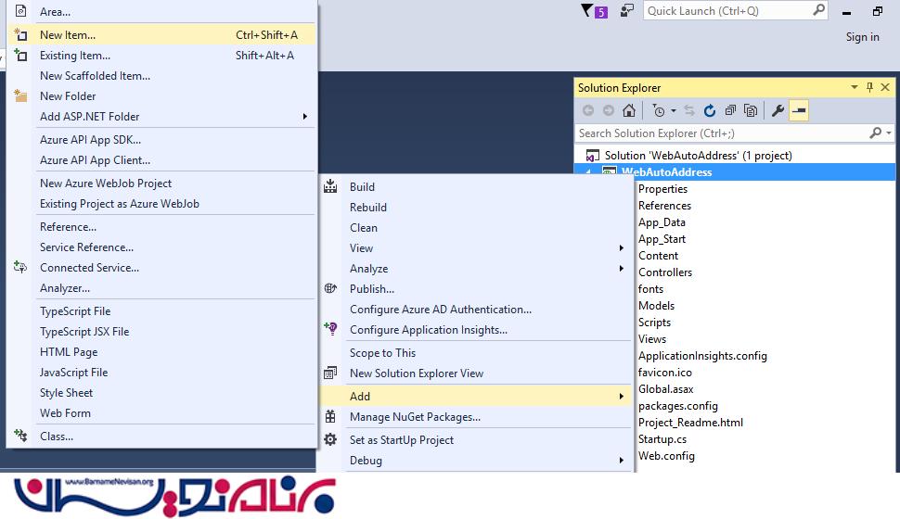Click the Pending Changes Filter clock icon

[659, 111]
